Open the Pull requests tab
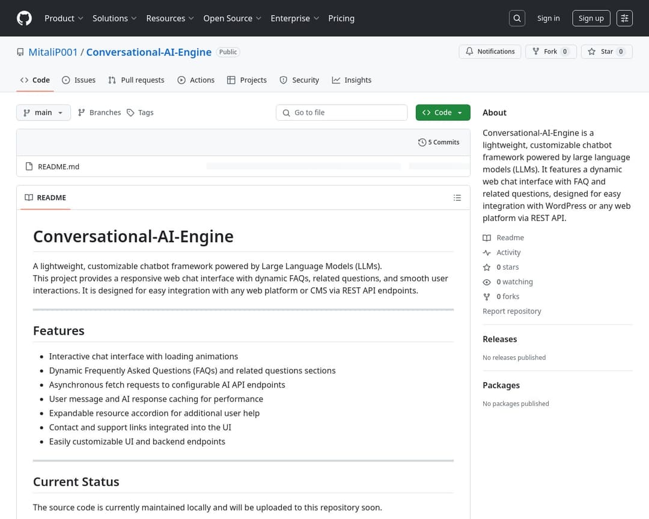The width and height of the screenshot is (649, 519). (136, 80)
